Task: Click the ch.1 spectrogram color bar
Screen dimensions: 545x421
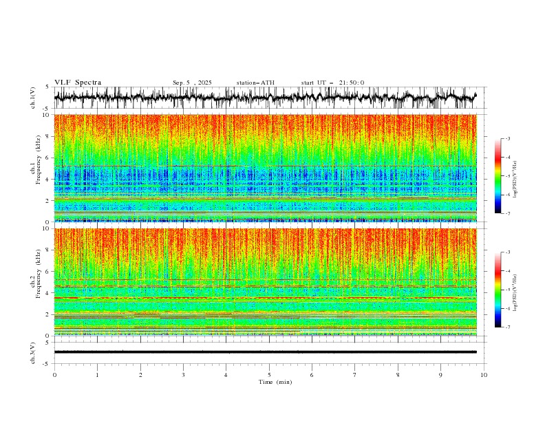Action: click(x=498, y=175)
